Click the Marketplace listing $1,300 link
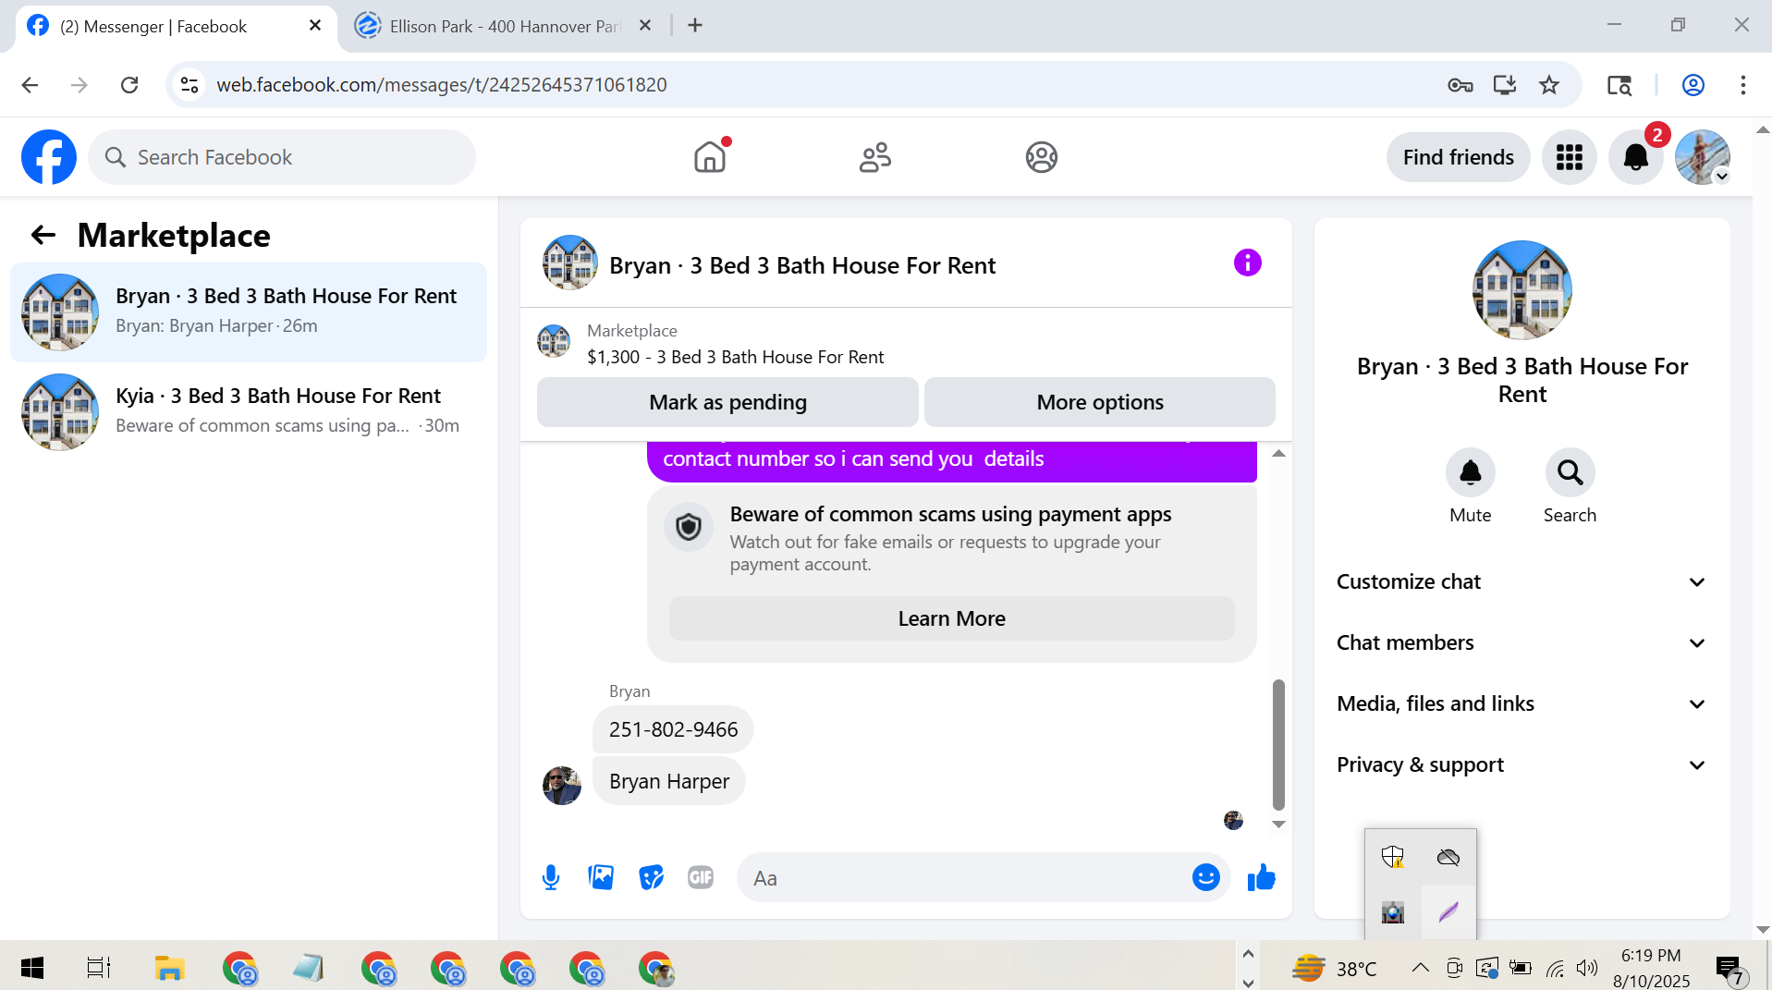The height and width of the screenshot is (990, 1772). point(735,357)
